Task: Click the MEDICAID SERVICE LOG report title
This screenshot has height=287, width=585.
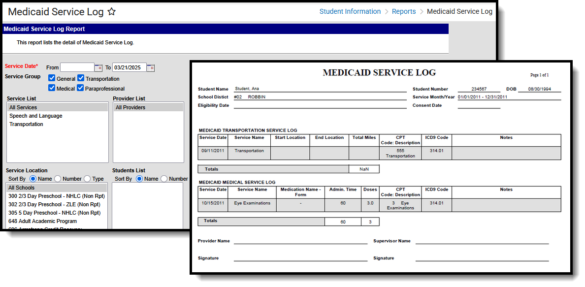Action: (379, 72)
